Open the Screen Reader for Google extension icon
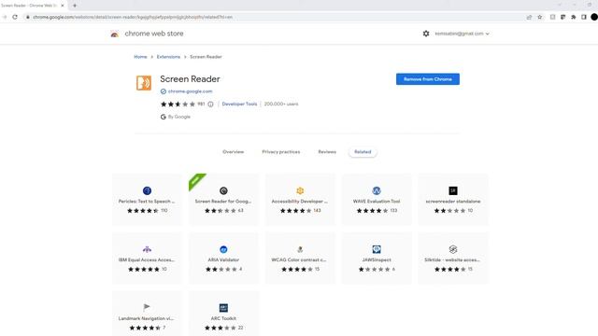 click(223, 190)
